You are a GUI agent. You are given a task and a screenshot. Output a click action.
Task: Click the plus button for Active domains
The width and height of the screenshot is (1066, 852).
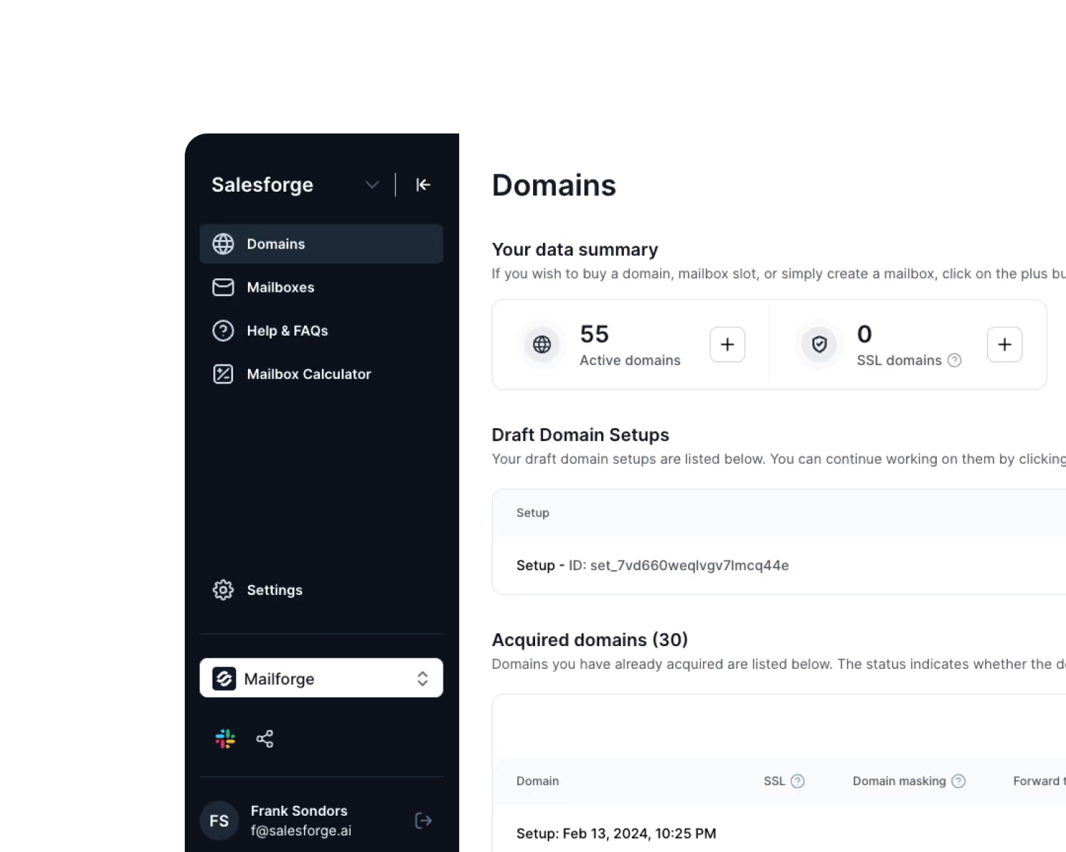coord(727,344)
